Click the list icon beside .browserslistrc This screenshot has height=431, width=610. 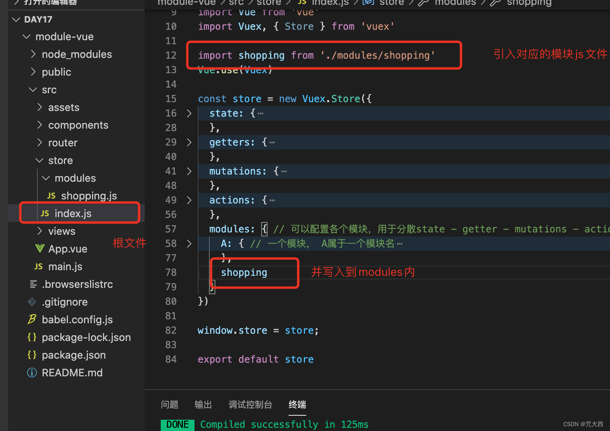[33, 284]
